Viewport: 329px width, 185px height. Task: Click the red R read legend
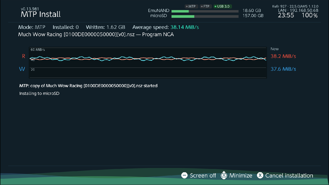click(23, 56)
